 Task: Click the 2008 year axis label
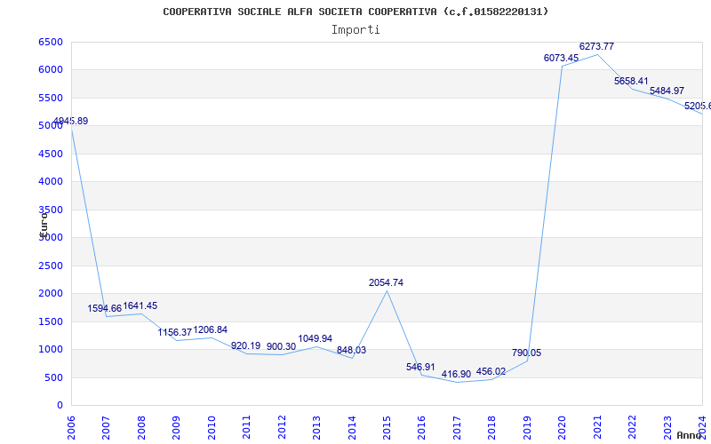[x=141, y=428]
